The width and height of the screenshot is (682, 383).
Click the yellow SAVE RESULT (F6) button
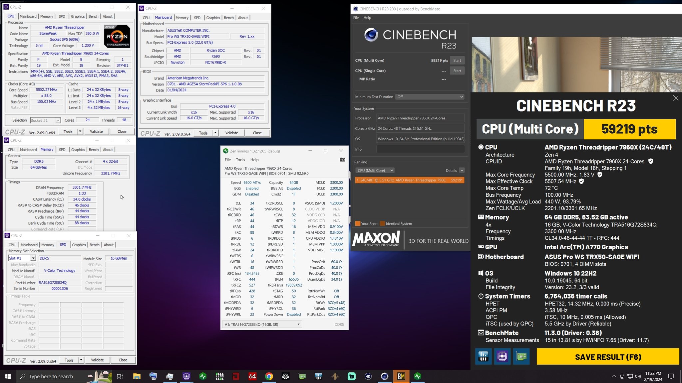tap(608, 357)
